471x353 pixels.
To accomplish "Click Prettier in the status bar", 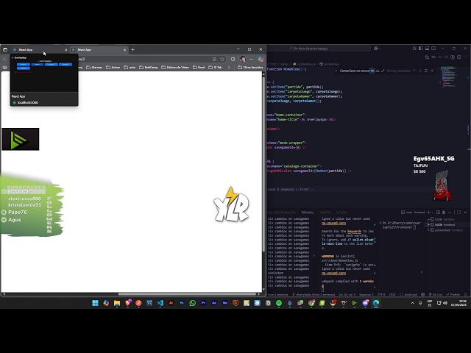I will pyautogui.click(x=453, y=294).
